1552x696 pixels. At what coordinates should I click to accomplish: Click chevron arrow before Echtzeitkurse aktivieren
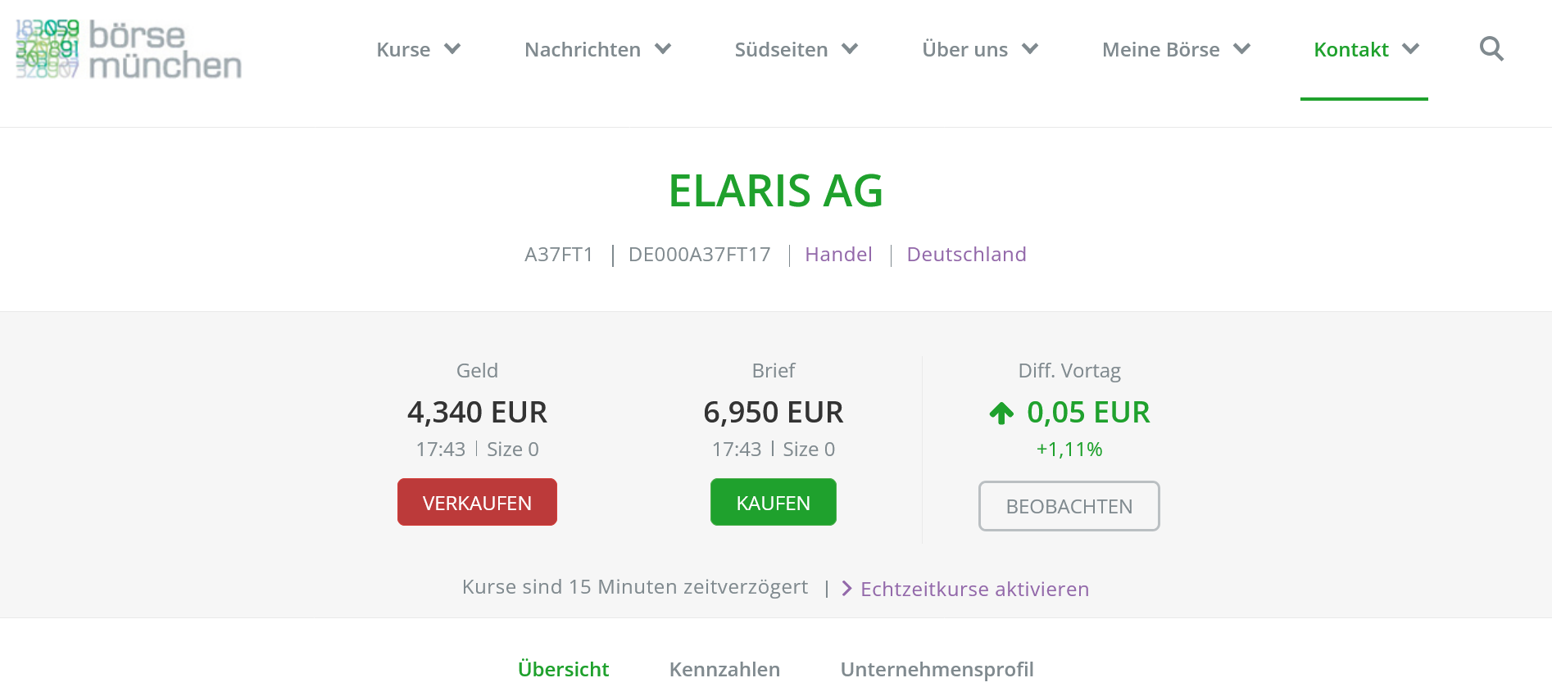pyautogui.click(x=846, y=589)
